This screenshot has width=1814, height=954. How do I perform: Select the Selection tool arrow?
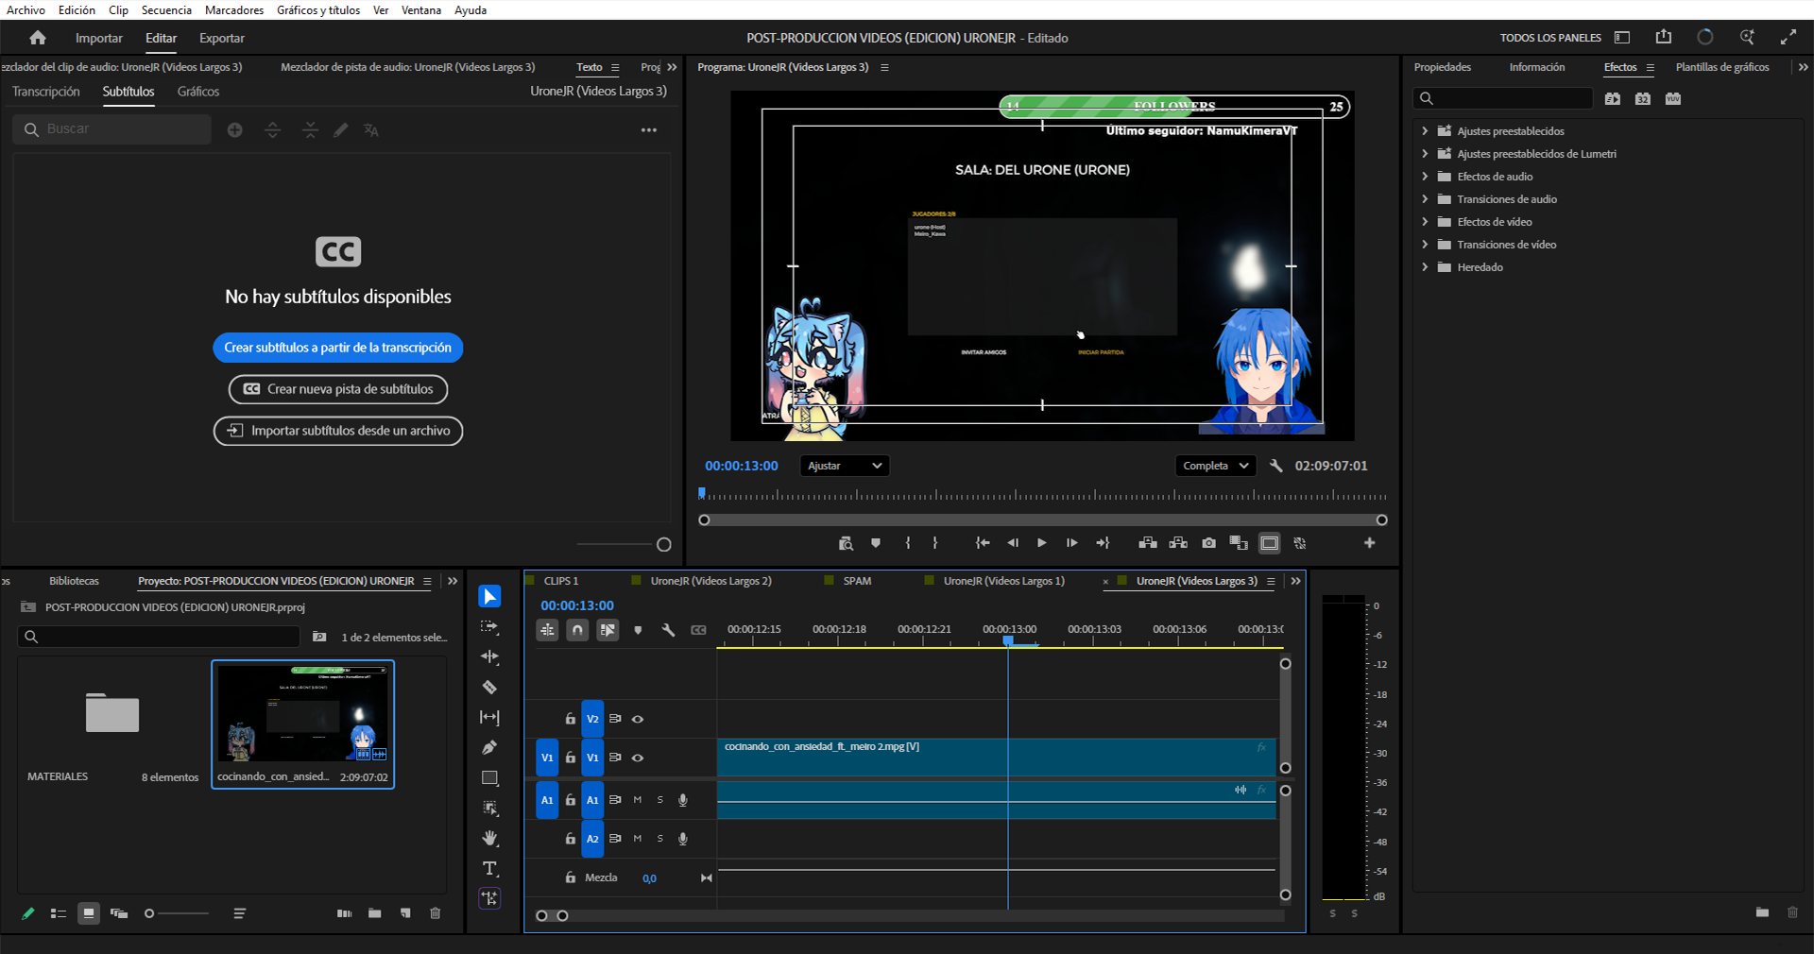click(489, 596)
